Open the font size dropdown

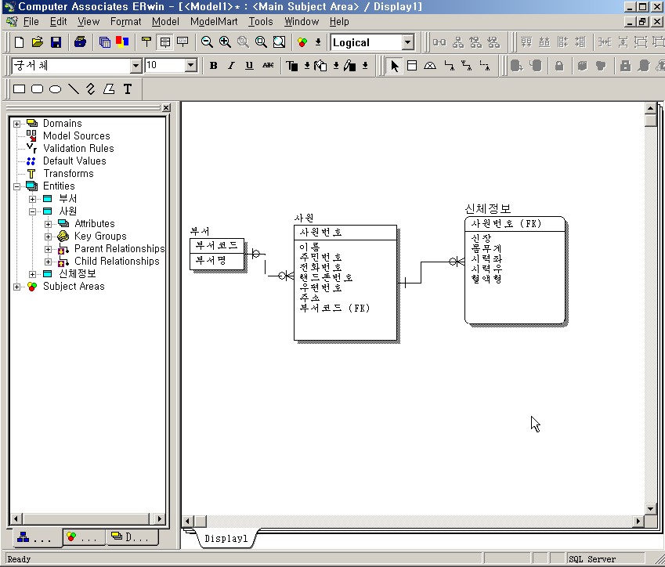click(191, 65)
